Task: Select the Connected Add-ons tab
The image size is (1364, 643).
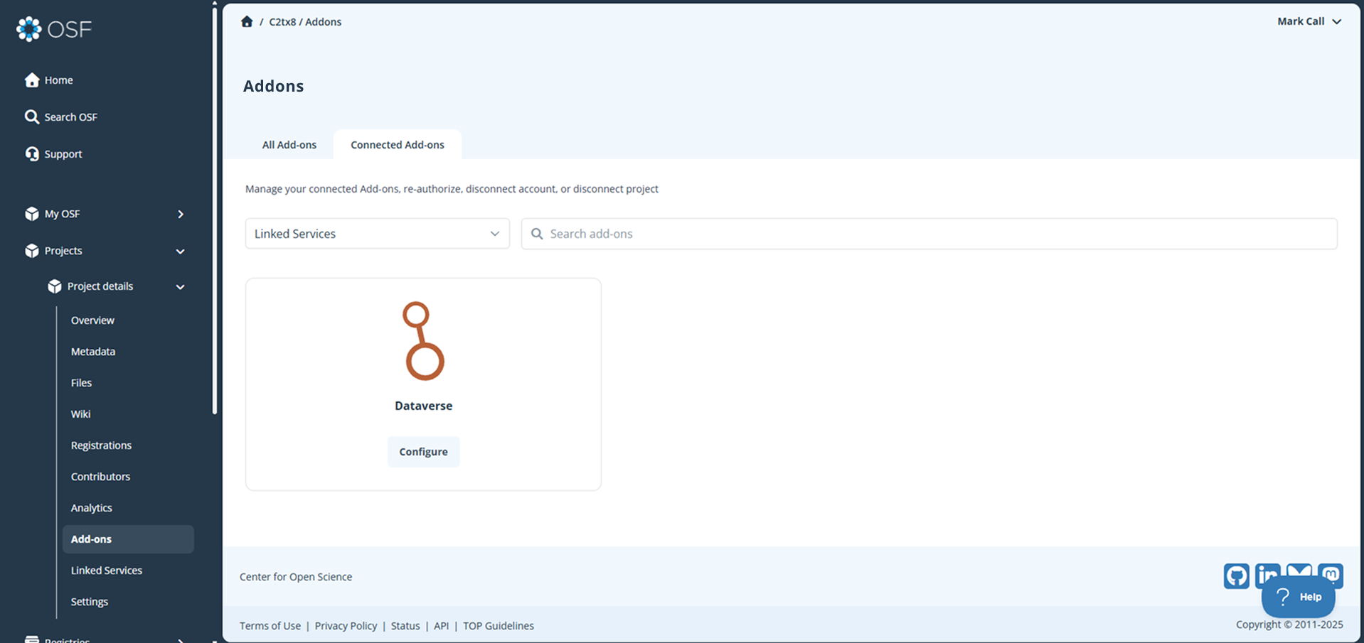Action: (398, 144)
